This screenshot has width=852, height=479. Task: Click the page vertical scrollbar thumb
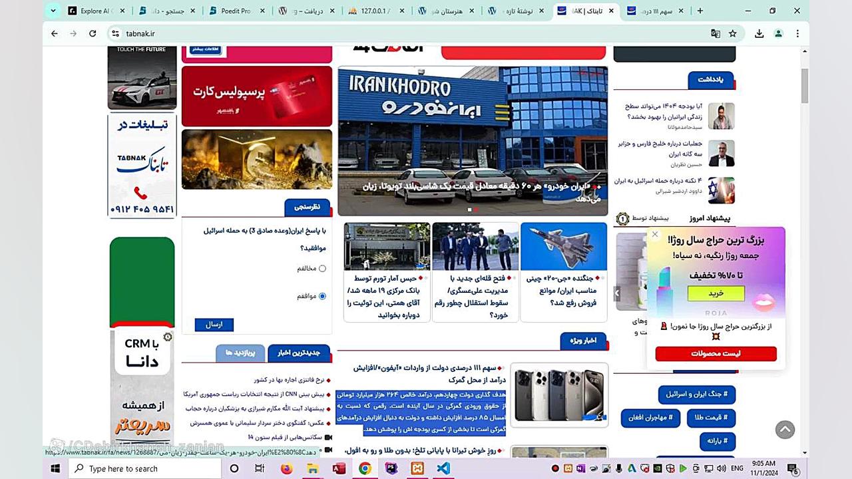805,84
